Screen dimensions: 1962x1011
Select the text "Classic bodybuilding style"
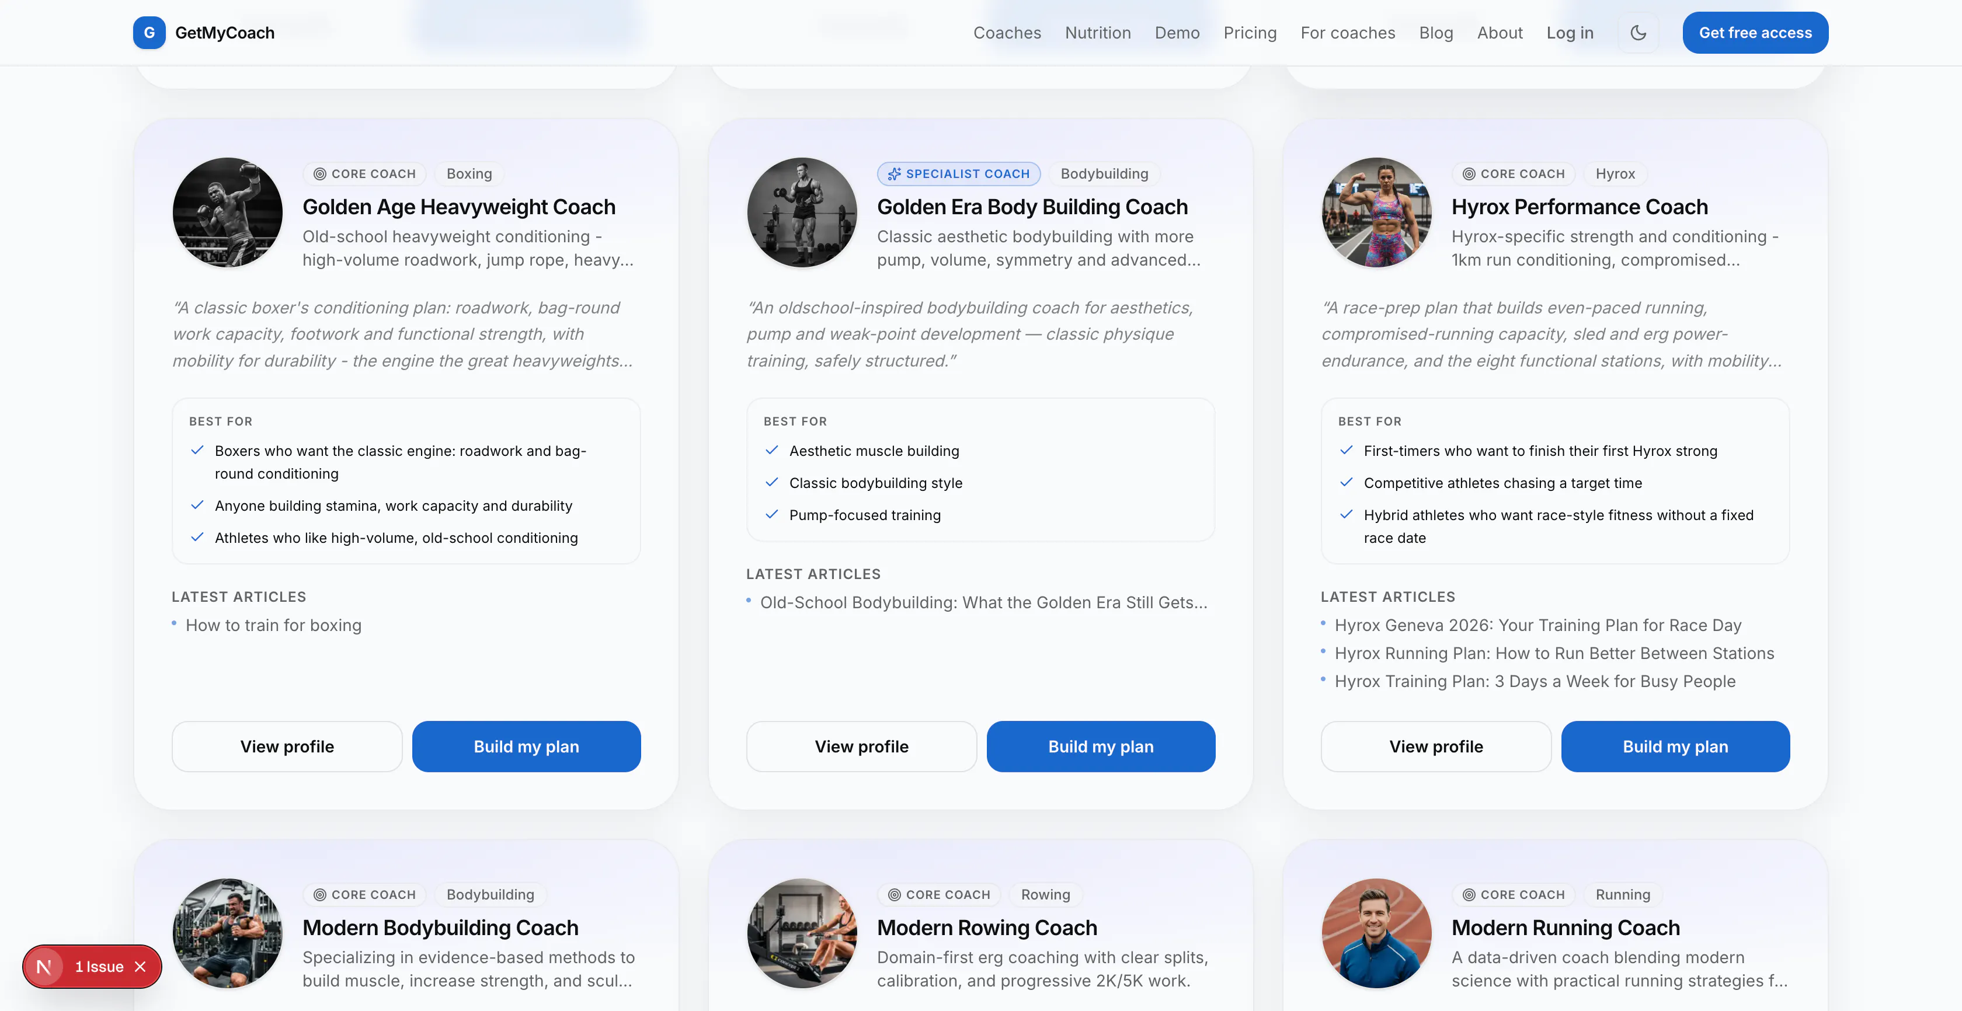click(876, 483)
